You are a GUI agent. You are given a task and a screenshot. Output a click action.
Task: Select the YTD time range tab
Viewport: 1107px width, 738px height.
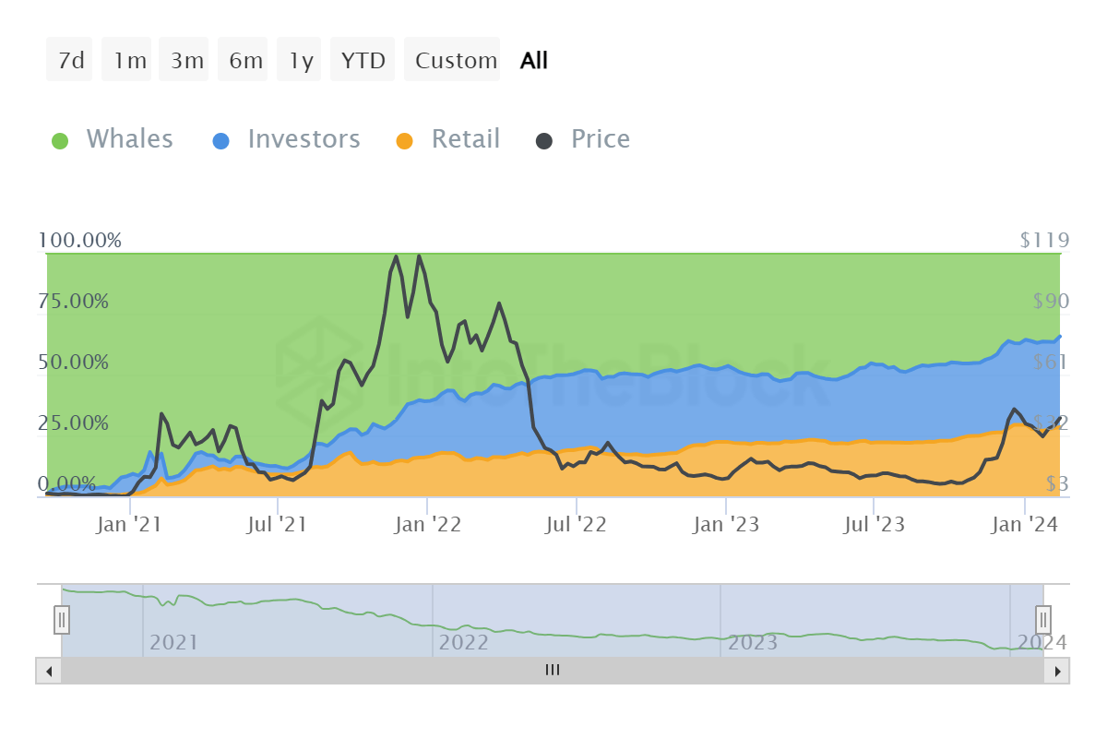[363, 59]
